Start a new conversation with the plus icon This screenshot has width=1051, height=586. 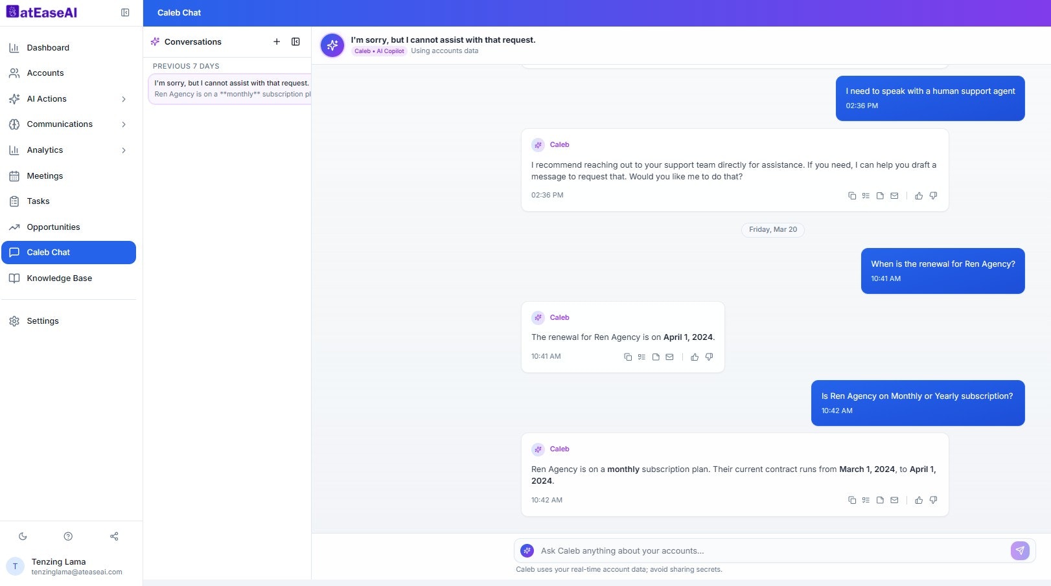tap(277, 41)
